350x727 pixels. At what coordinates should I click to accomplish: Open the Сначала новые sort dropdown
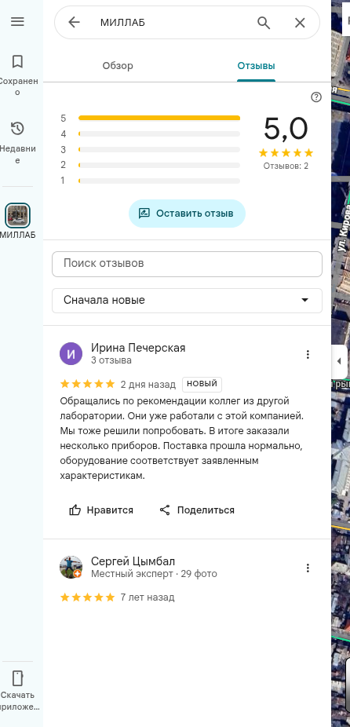pos(187,301)
